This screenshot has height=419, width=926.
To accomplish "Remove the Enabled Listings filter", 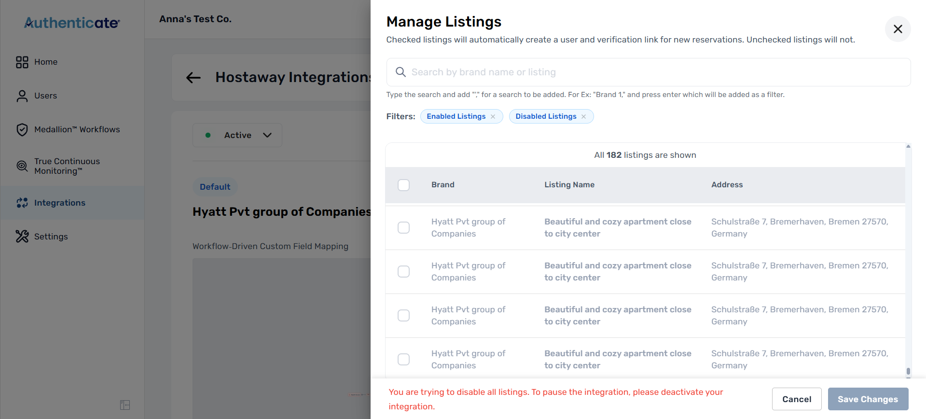I will 493,116.
